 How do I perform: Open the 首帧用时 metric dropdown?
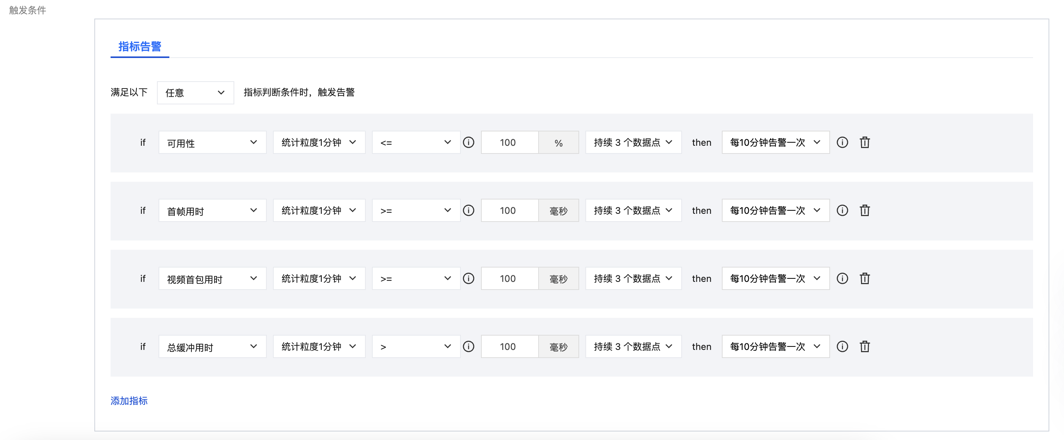pyautogui.click(x=212, y=211)
